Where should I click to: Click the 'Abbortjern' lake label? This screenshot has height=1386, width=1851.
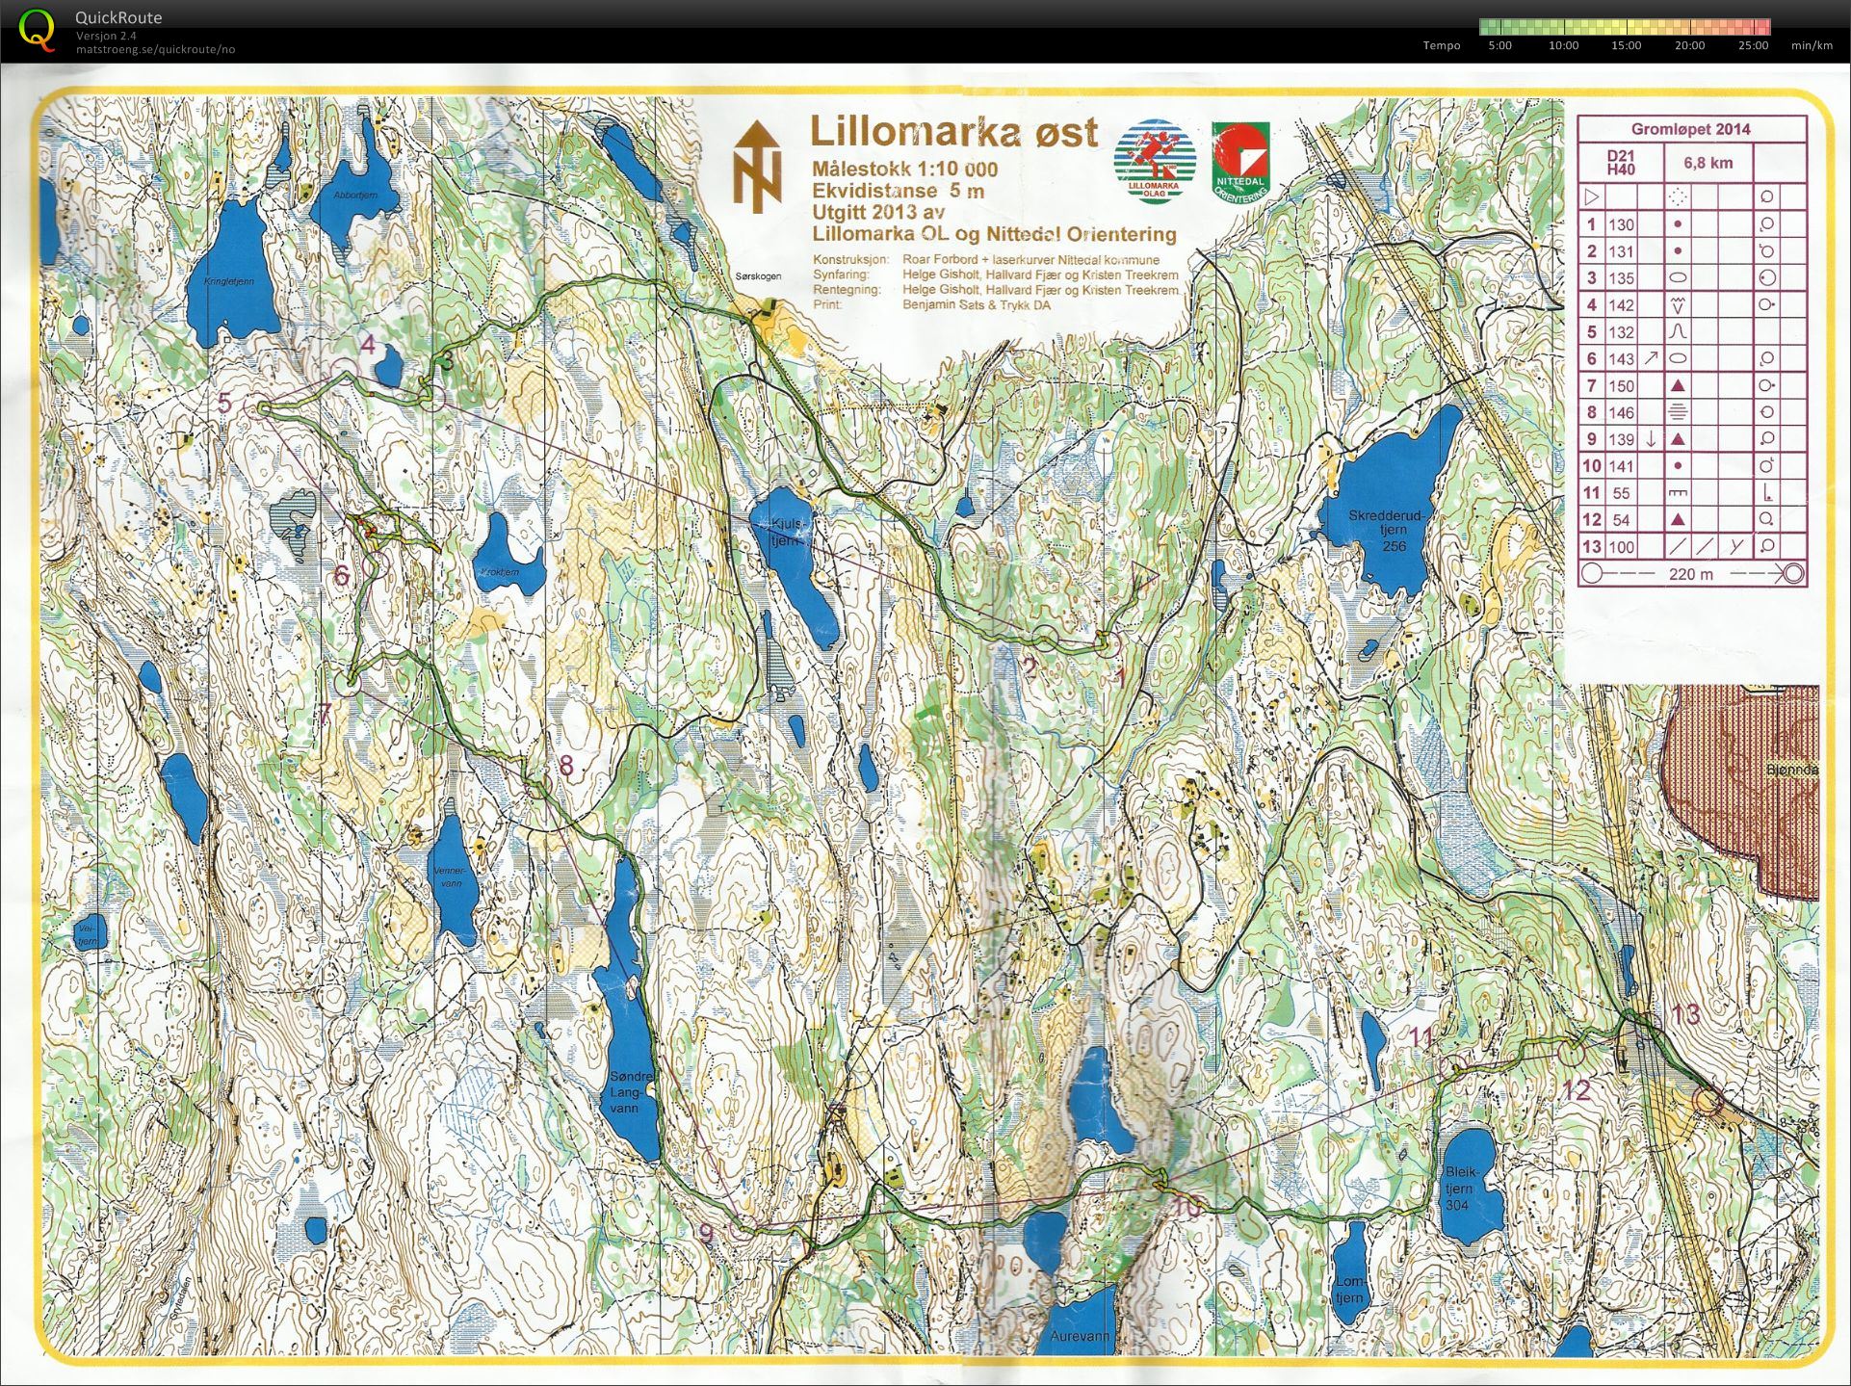tap(355, 195)
